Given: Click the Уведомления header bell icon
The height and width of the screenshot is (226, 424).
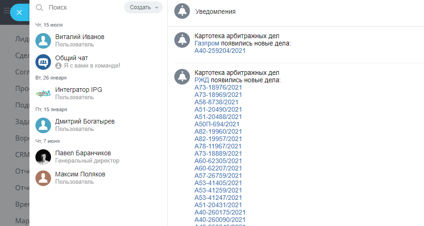Looking at the screenshot, I should 182,11.
